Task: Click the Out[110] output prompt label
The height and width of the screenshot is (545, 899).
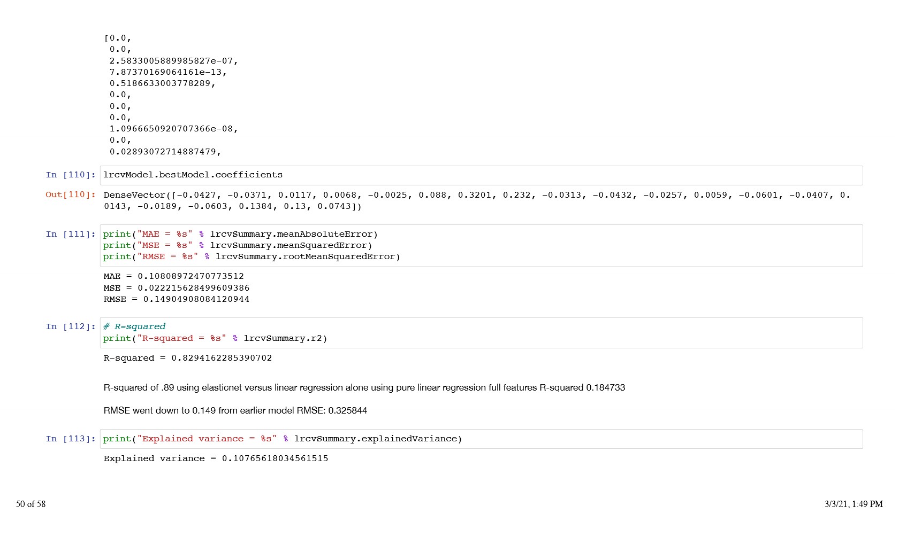Action: [x=71, y=195]
